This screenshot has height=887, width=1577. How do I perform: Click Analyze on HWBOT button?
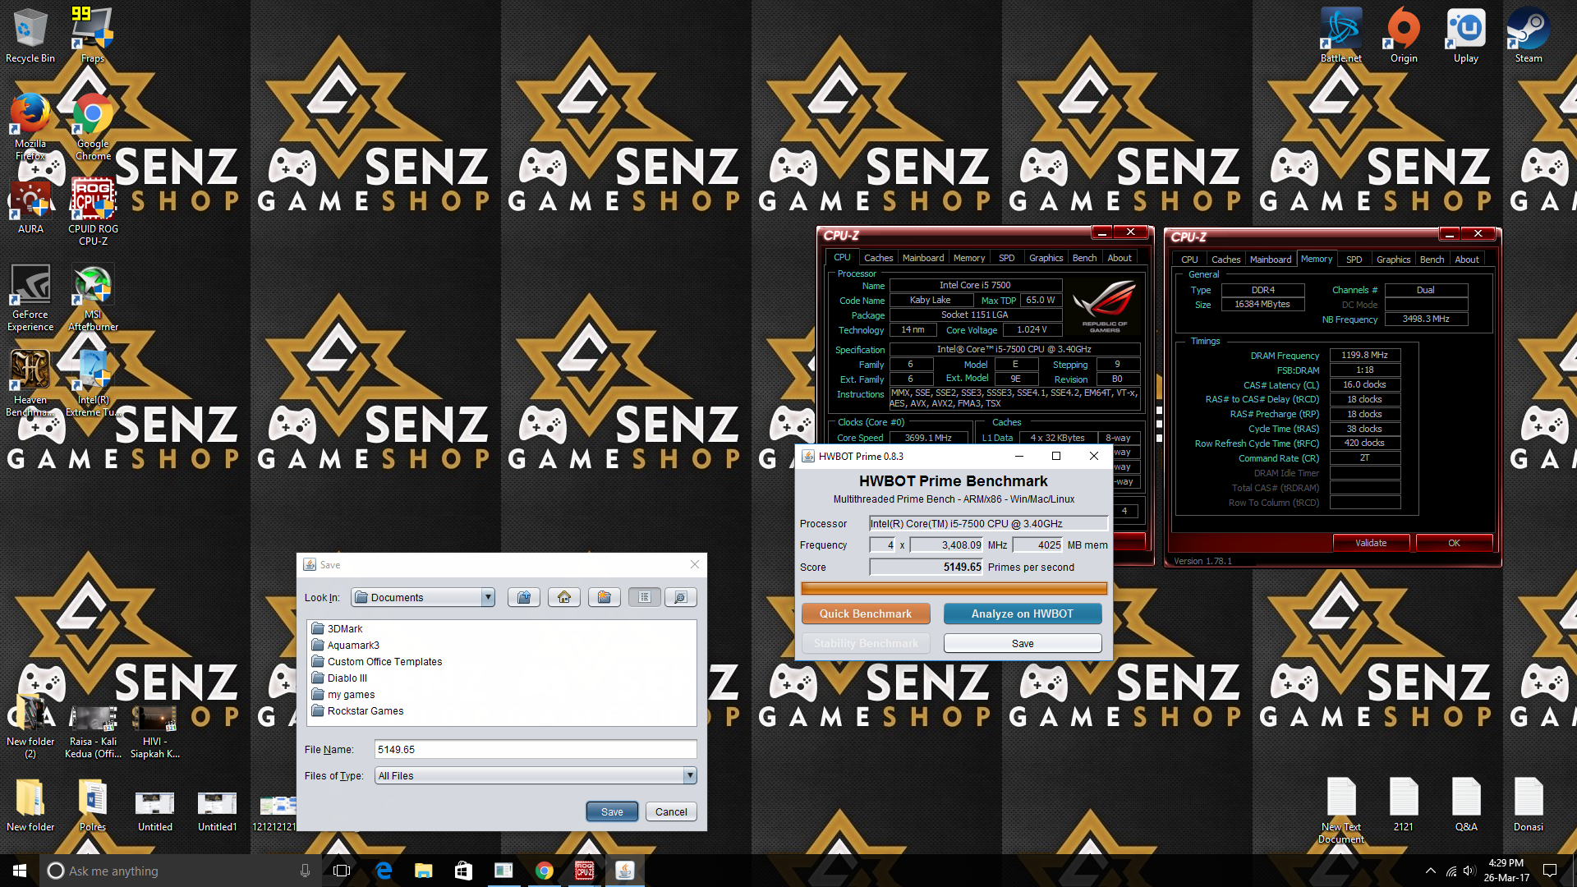(x=1023, y=614)
